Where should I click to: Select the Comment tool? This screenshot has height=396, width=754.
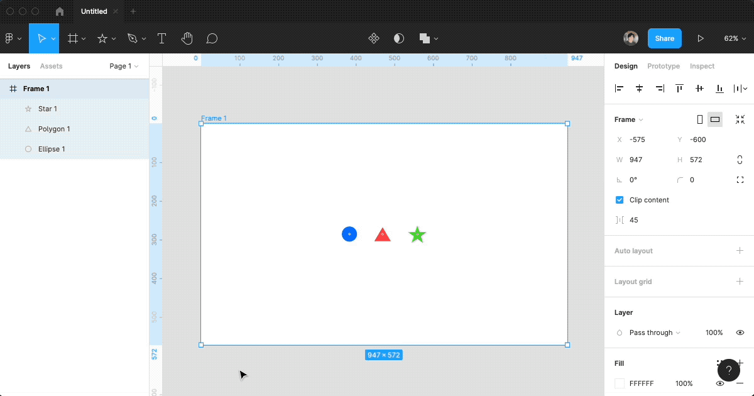coord(212,38)
